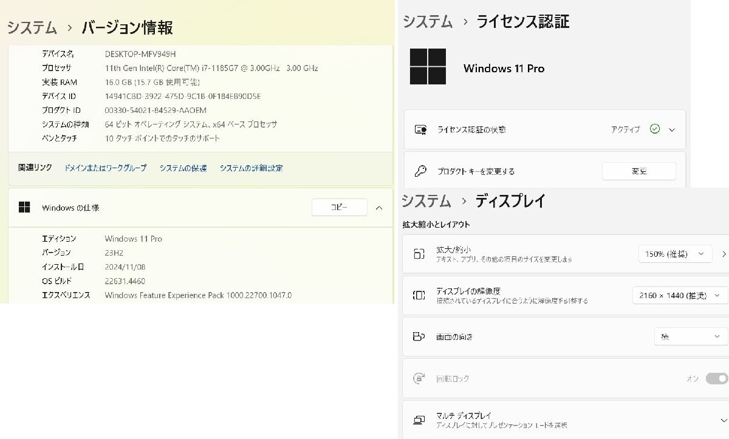Go to システム from the ディスプレイ breadcrumb
This screenshot has width=729, height=439.
tap(426, 200)
